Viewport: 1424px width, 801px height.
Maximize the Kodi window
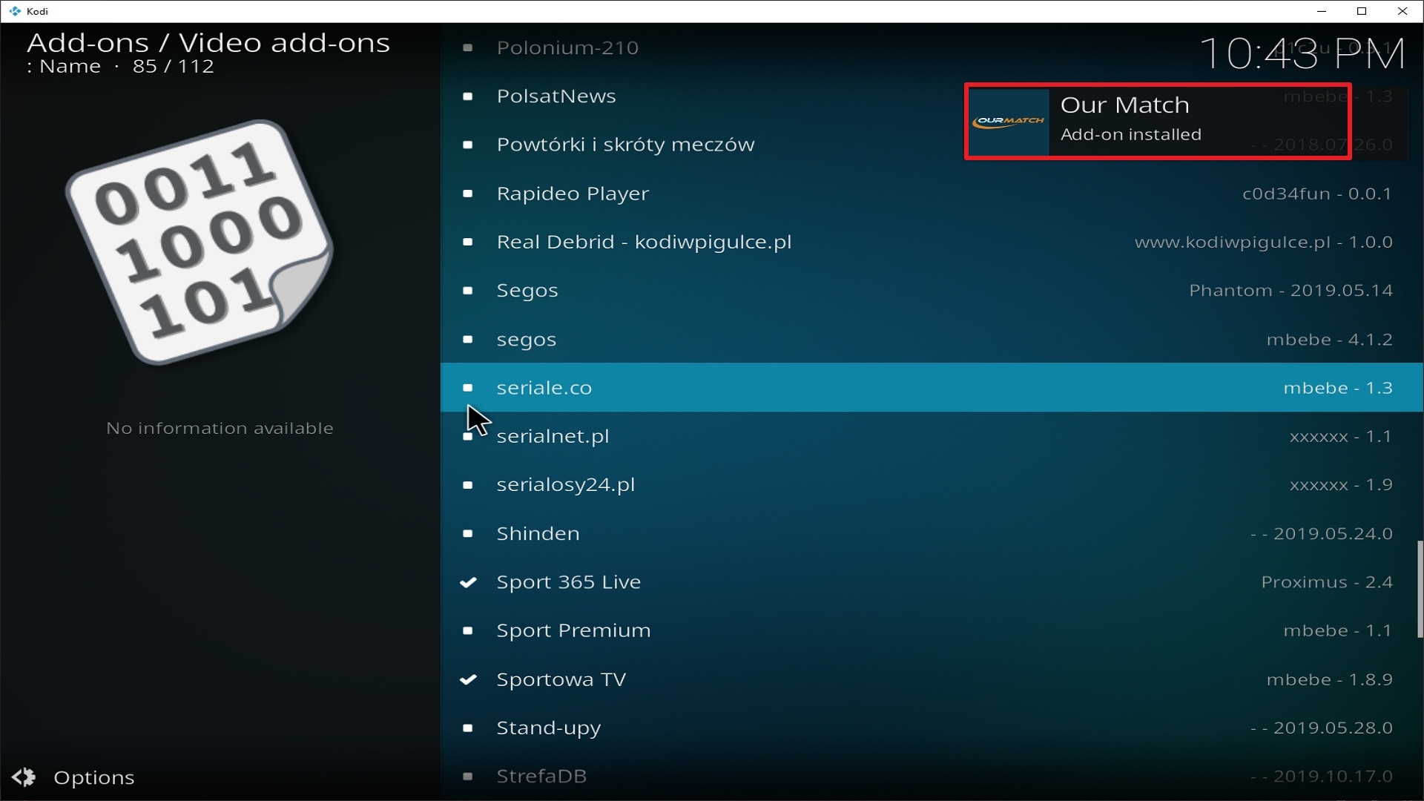pos(1362,11)
